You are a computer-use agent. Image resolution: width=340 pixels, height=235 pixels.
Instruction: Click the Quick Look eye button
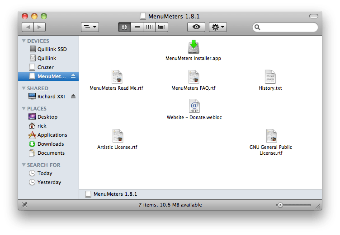pos(196,27)
